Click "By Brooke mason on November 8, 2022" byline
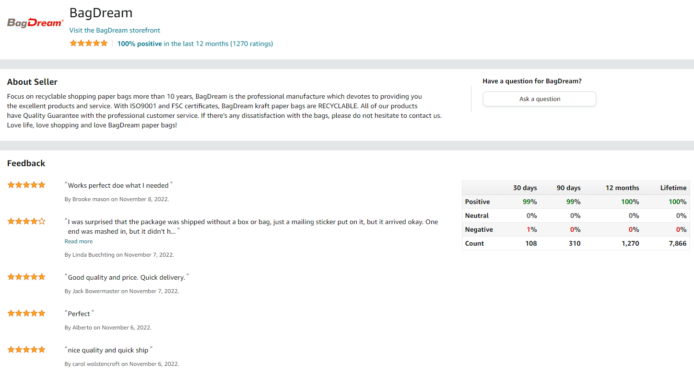Viewport: 694px width, 374px height. pos(117,199)
